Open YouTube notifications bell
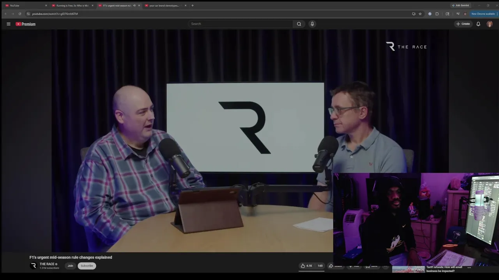The image size is (499, 280). (x=478, y=24)
